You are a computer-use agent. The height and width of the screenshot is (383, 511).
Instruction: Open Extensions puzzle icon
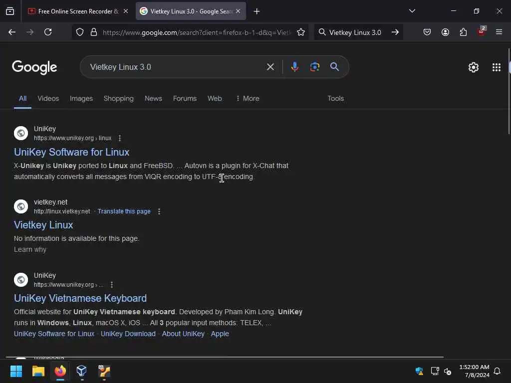point(463,32)
